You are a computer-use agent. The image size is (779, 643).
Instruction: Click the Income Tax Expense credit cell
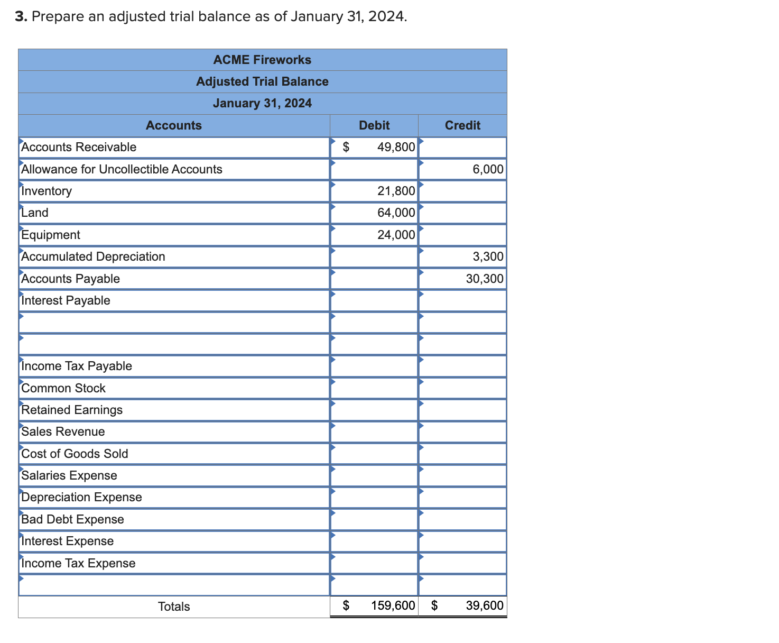point(462,563)
